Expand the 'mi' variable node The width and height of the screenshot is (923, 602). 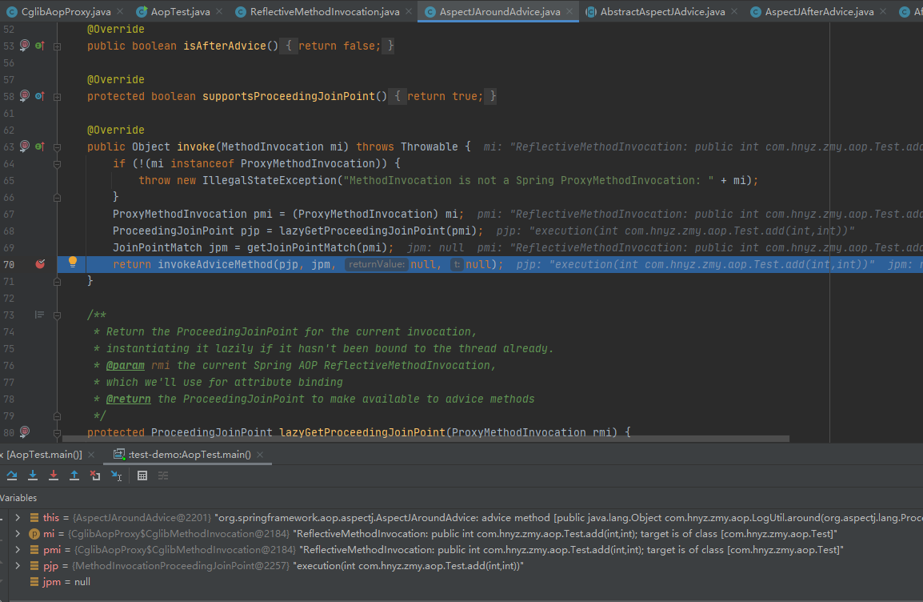click(18, 534)
